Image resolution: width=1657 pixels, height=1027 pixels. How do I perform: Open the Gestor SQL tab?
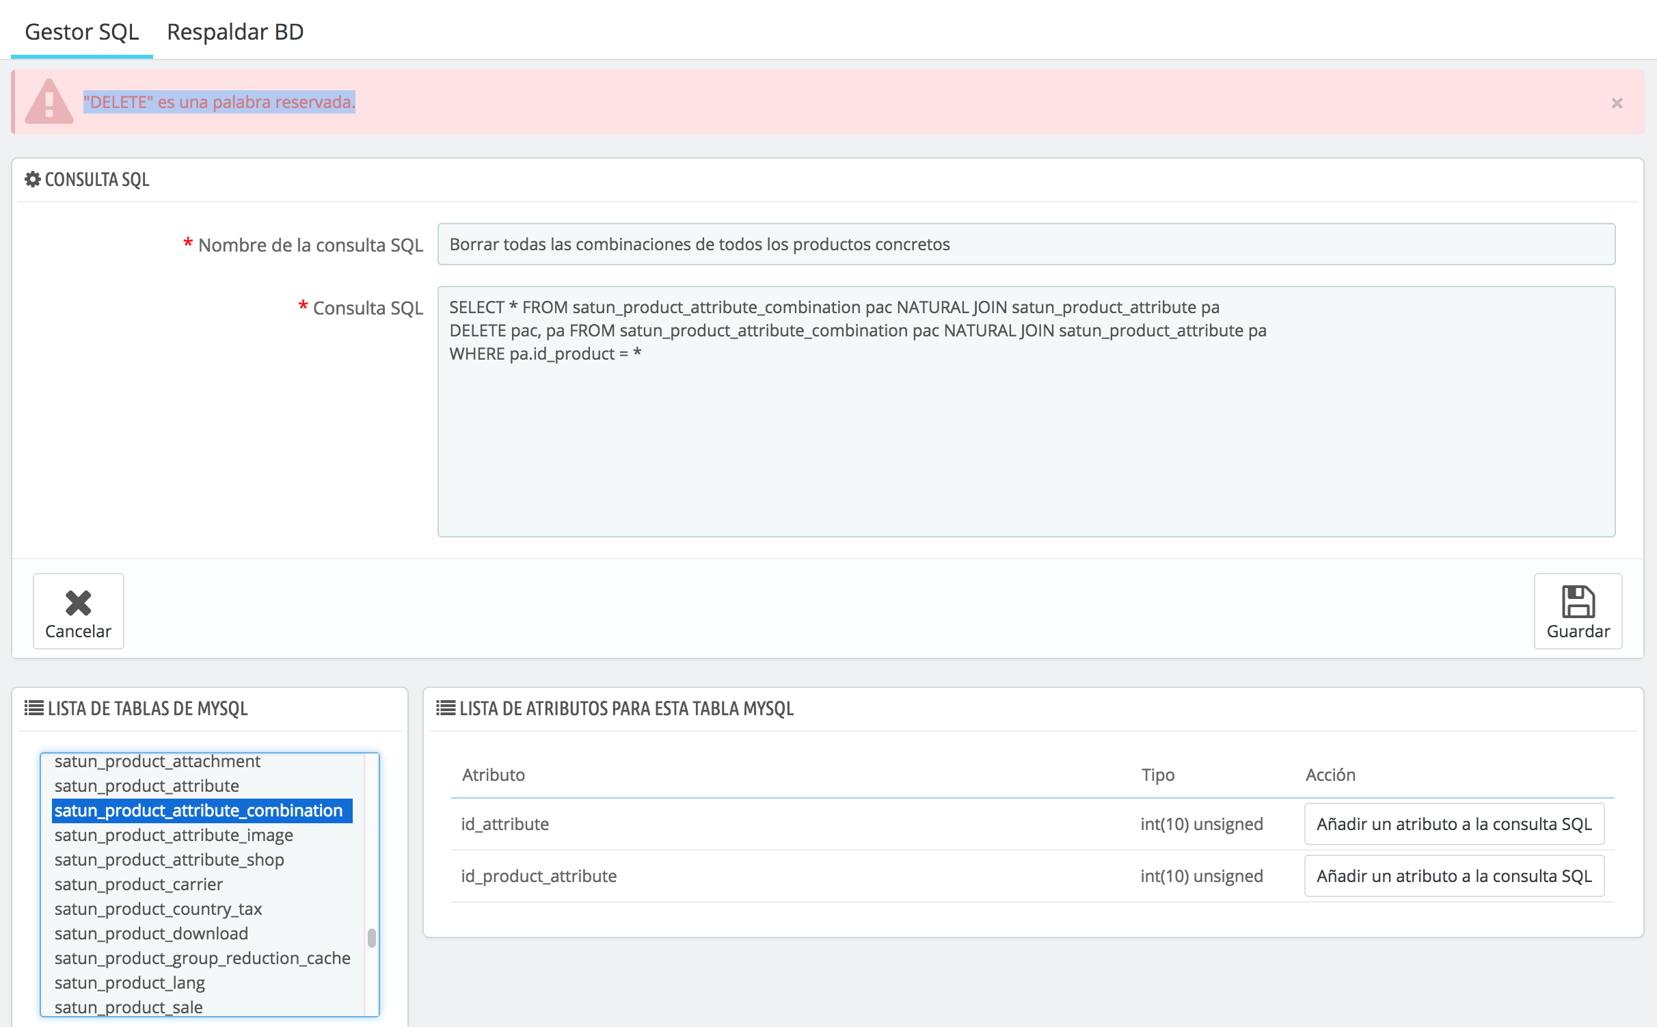tap(81, 31)
